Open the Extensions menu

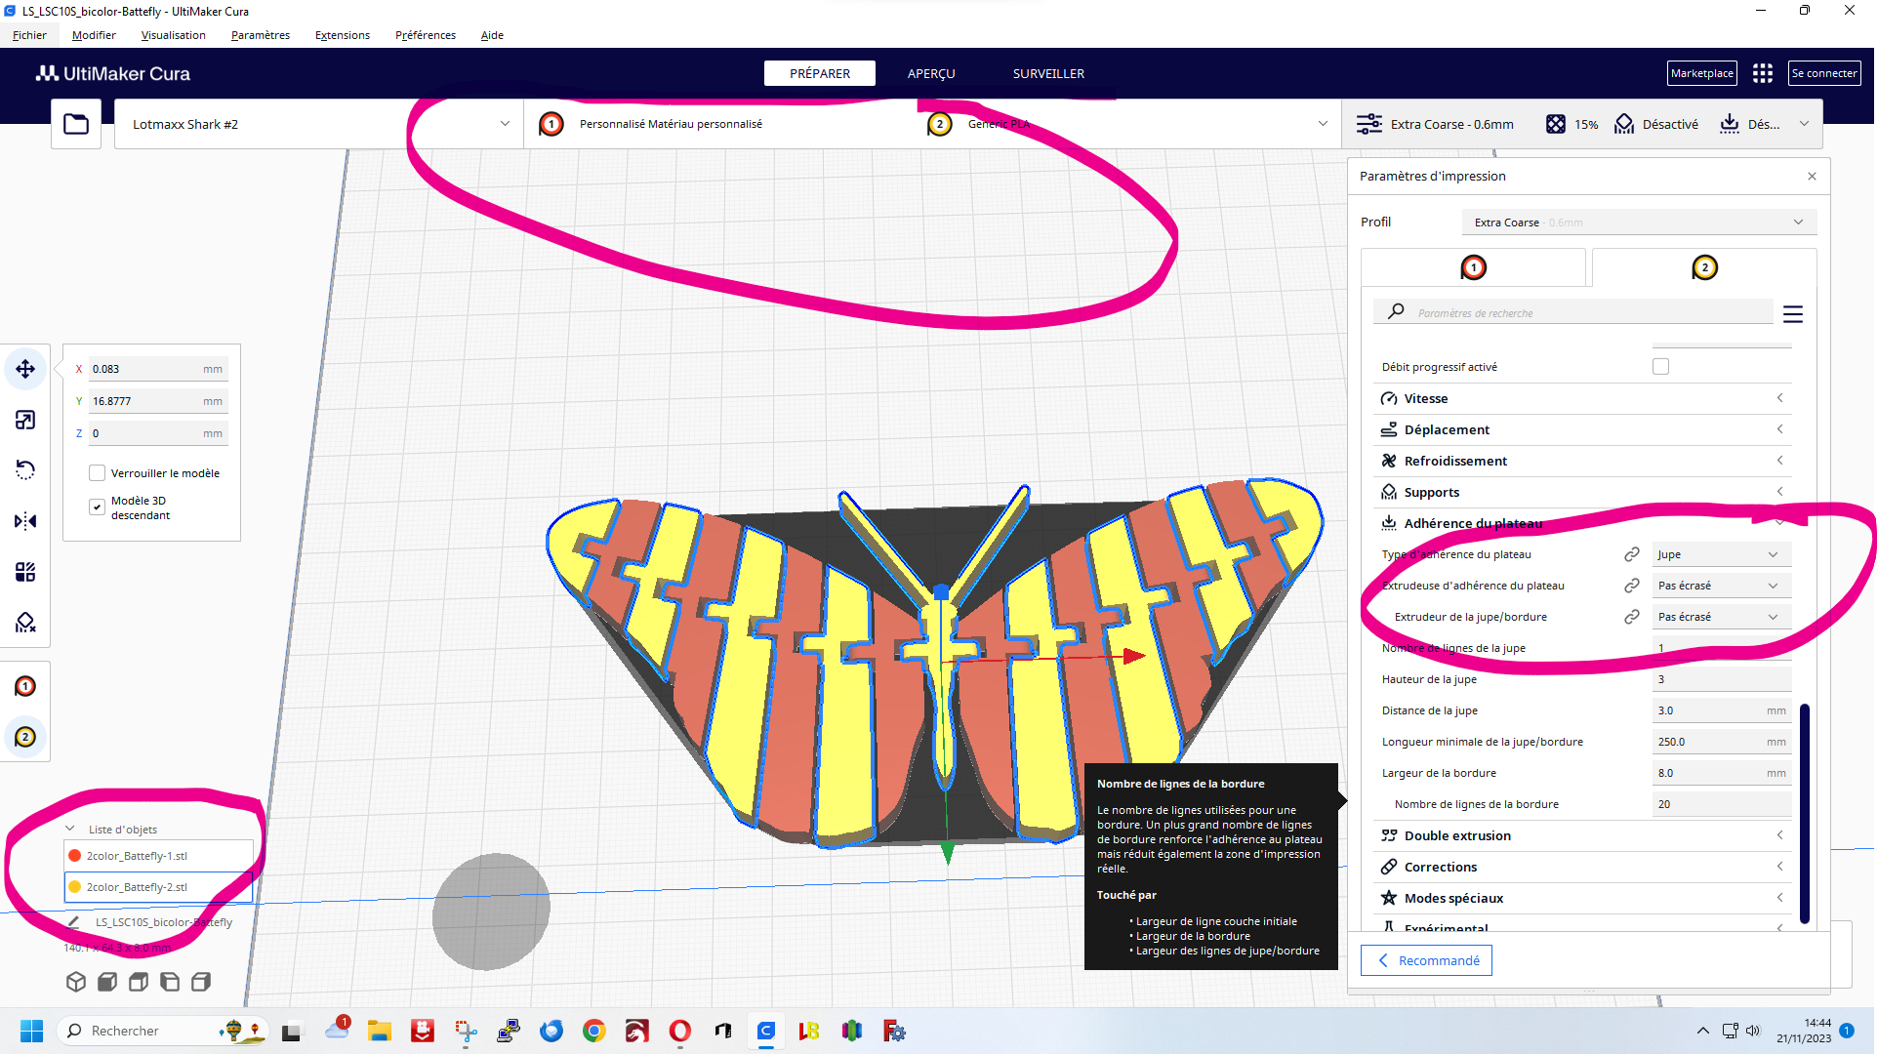tap(342, 35)
